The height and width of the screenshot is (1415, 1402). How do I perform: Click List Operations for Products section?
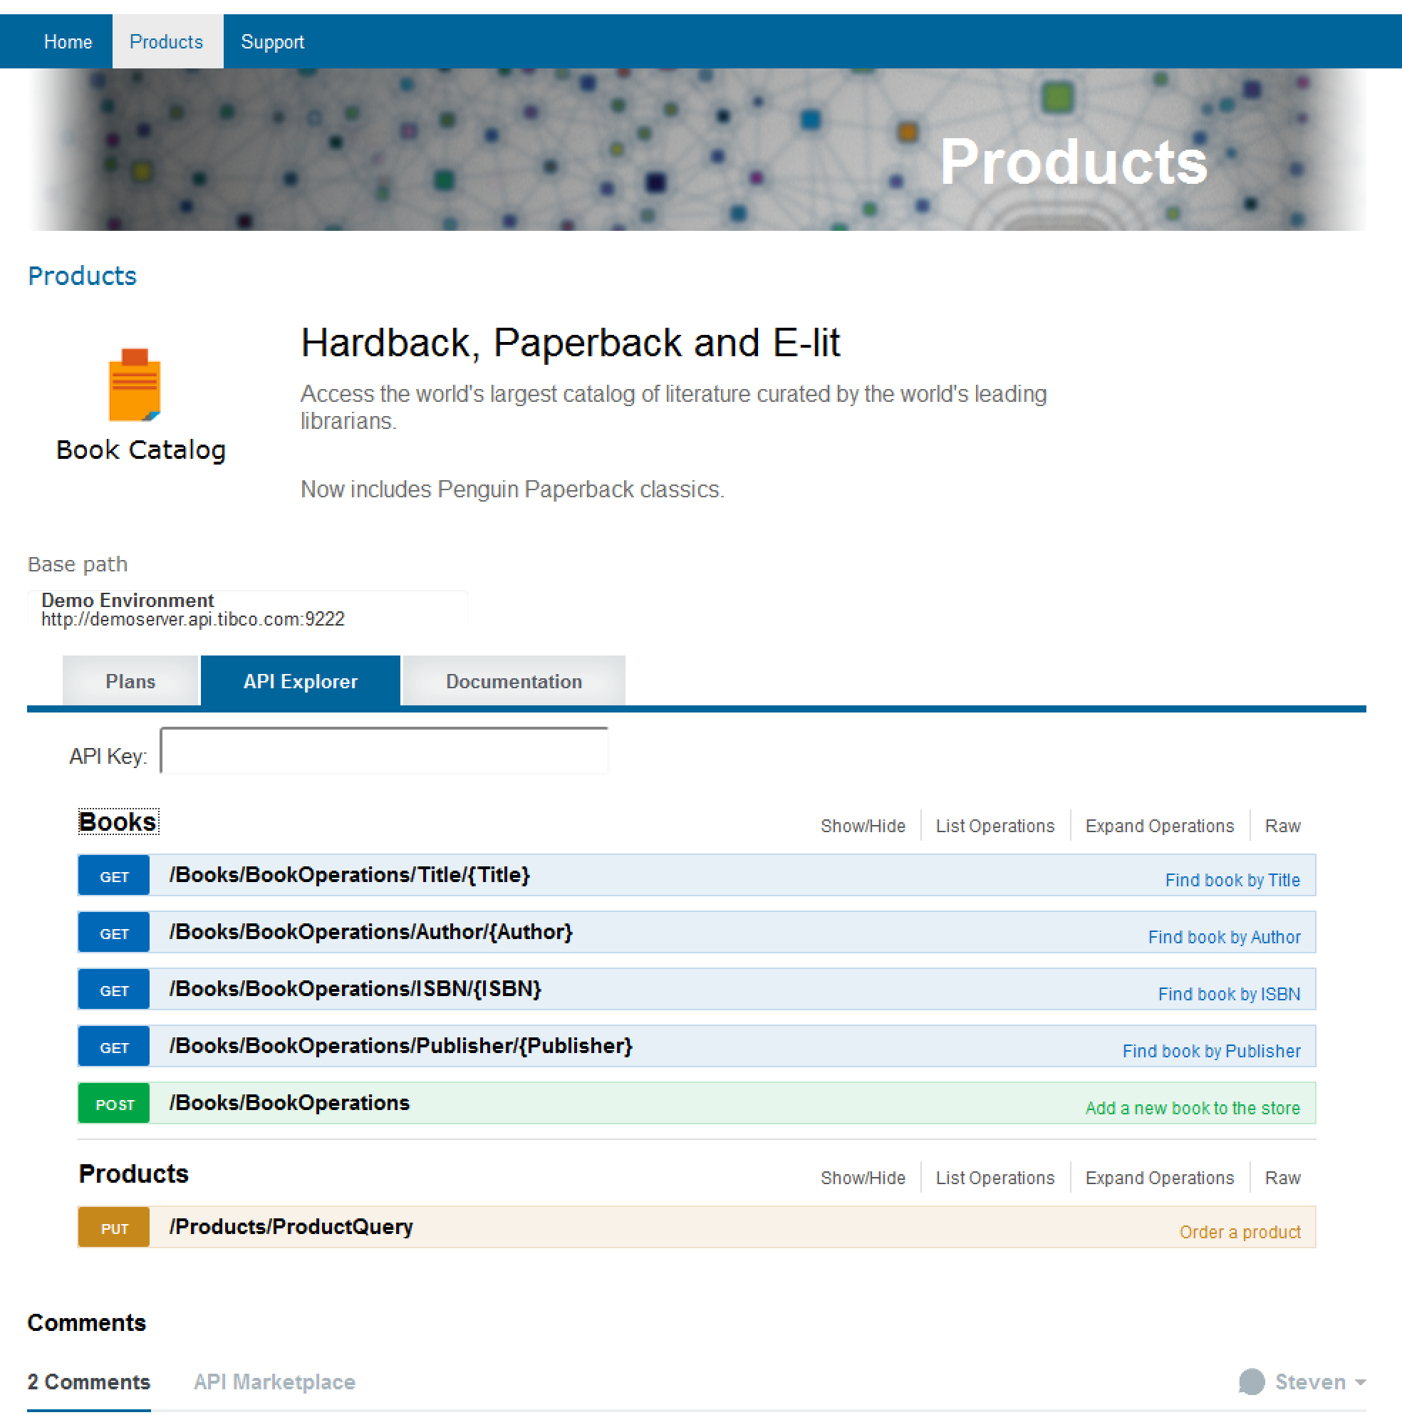pyautogui.click(x=995, y=1178)
